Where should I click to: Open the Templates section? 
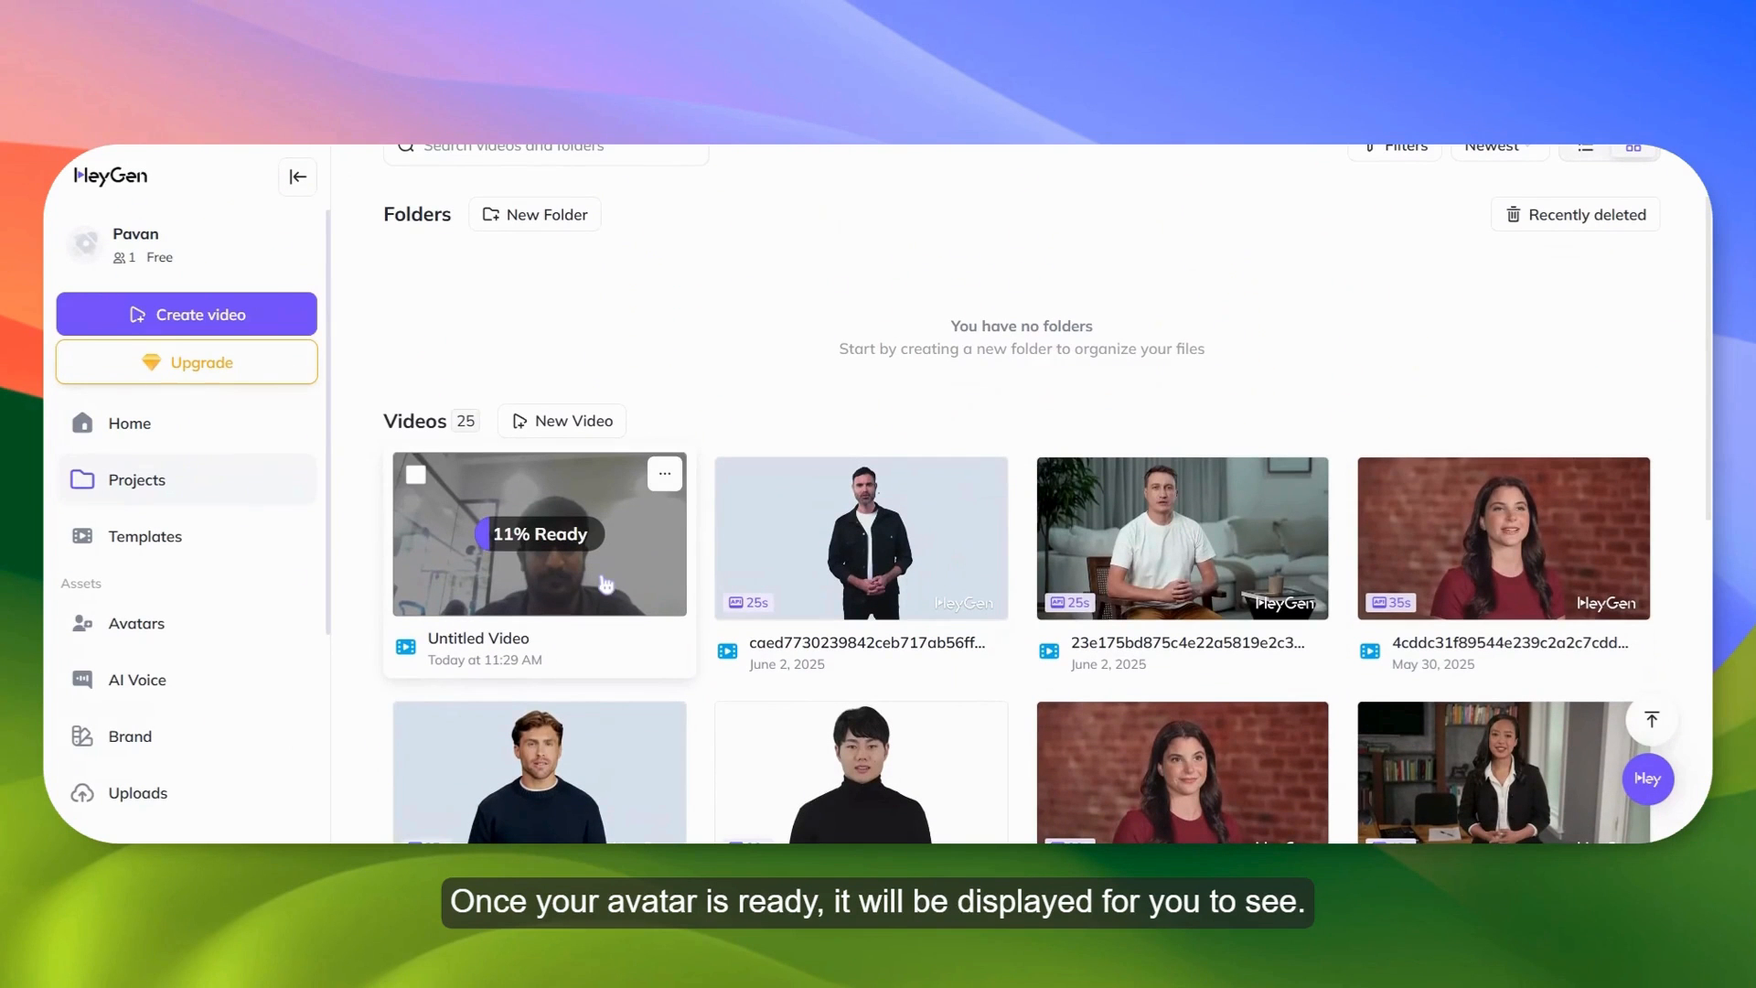tap(146, 536)
